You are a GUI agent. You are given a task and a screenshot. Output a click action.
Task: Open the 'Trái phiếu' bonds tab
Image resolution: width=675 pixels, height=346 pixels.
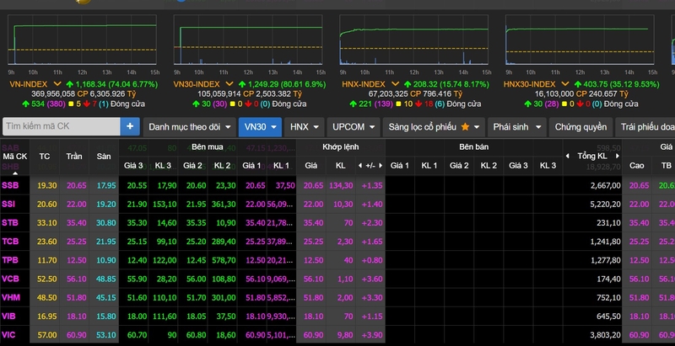pos(646,127)
